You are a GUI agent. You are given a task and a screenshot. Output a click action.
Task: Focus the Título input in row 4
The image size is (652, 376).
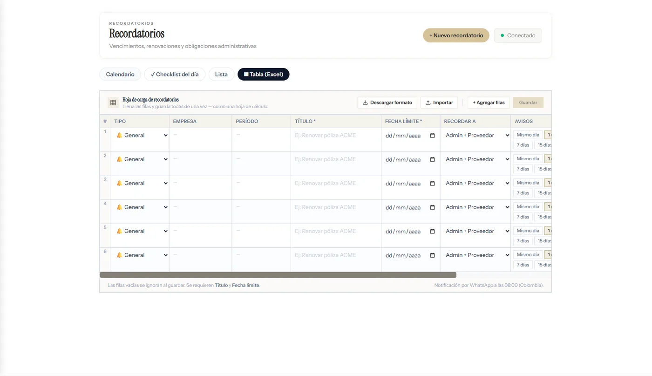pos(336,207)
